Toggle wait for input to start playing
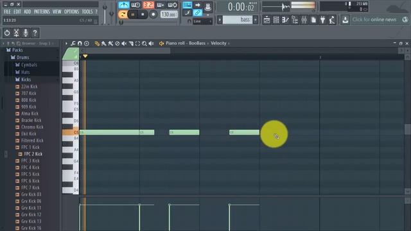Screen dimensions: 411x231 [x=136, y=5]
